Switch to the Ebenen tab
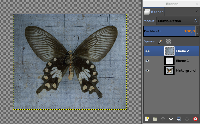Screen dimensions: 200x124 154,12
